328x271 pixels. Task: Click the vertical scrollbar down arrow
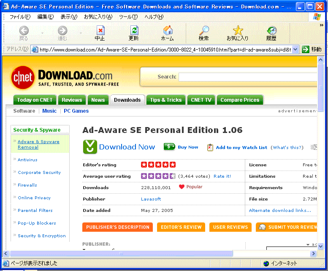(x=320, y=247)
